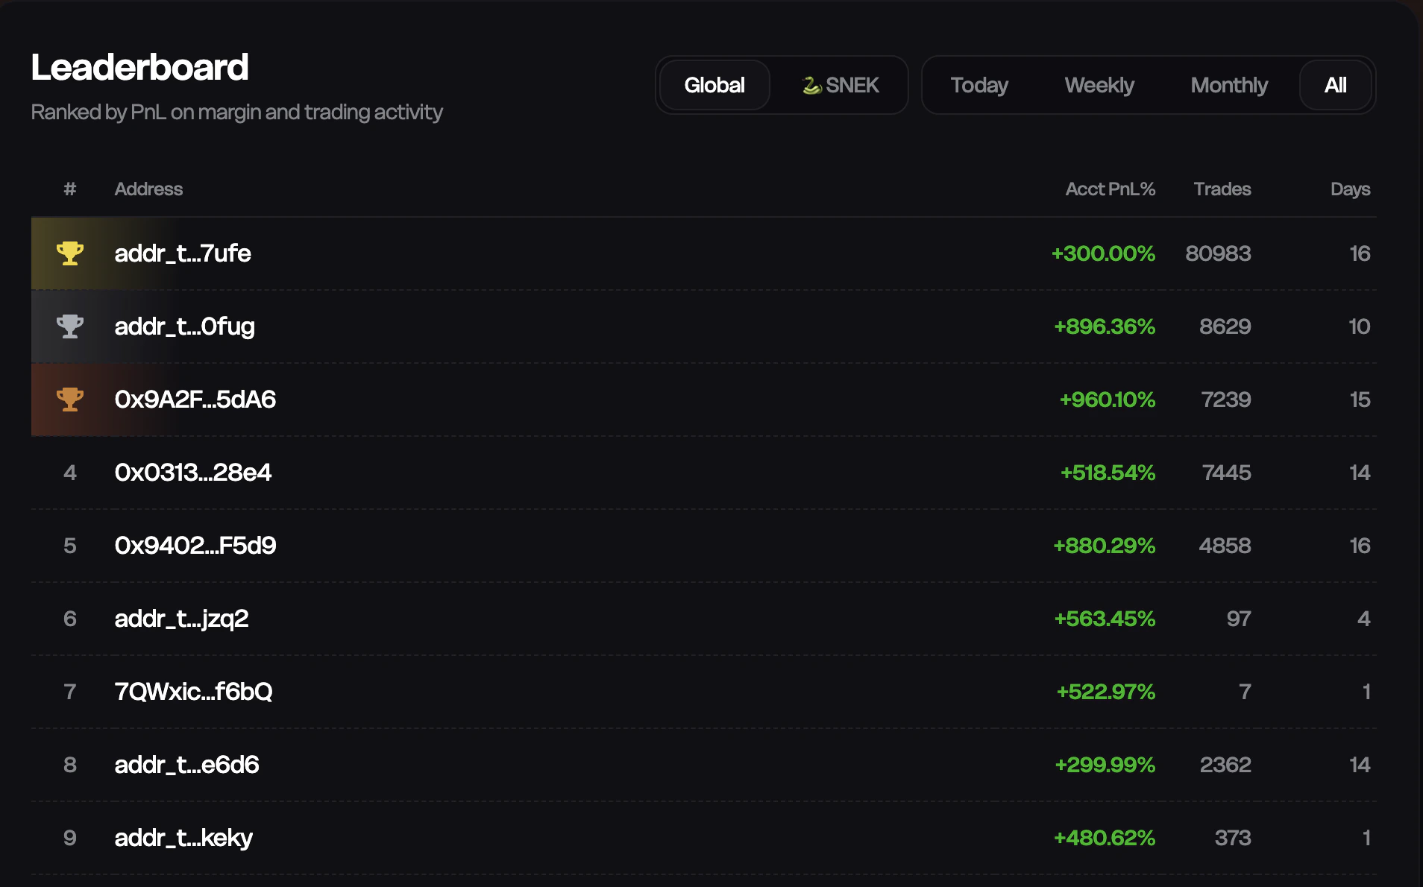Click address addr_t...keky
Image resolution: width=1423 pixels, height=887 pixels.
[183, 837]
